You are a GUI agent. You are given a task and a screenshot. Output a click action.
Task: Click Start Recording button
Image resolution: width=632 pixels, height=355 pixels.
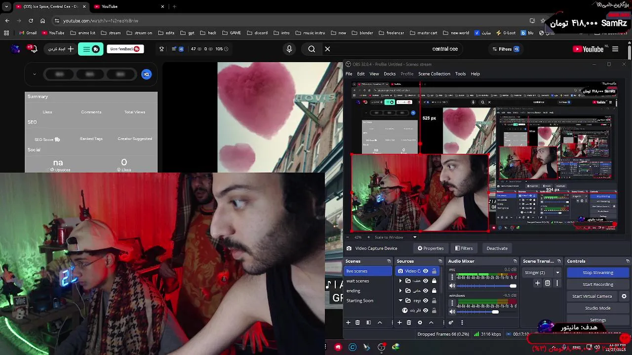pos(598,284)
